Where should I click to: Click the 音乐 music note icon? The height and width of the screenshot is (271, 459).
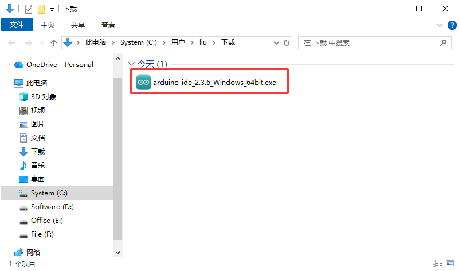point(23,166)
